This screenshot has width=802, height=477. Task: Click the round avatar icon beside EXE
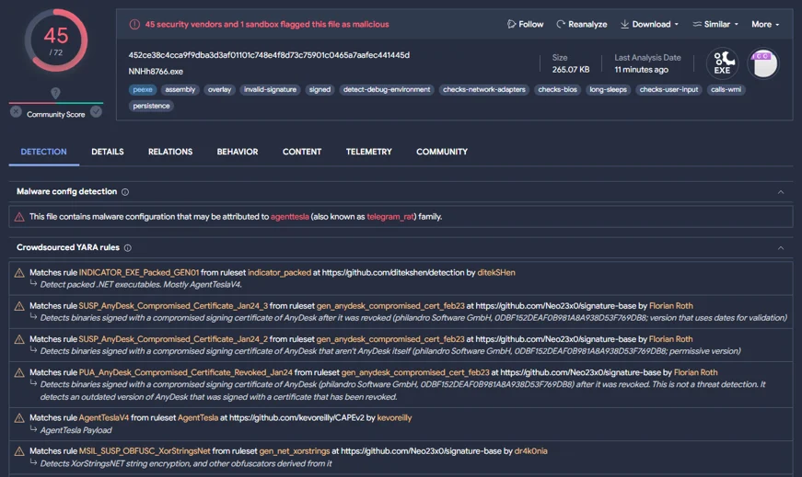pyautogui.click(x=763, y=63)
